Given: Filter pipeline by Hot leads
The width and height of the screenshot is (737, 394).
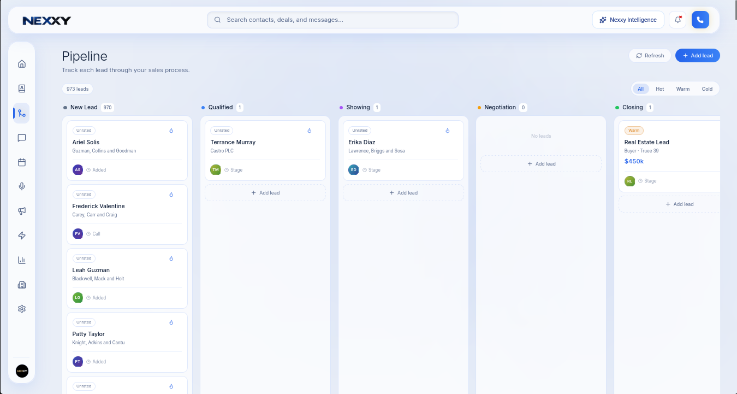Looking at the screenshot, I should coord(660,89).
